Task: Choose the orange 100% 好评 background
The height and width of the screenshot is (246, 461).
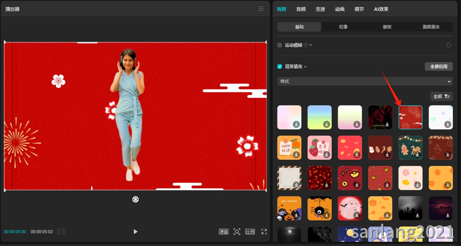Action: [x=289, y=147]
